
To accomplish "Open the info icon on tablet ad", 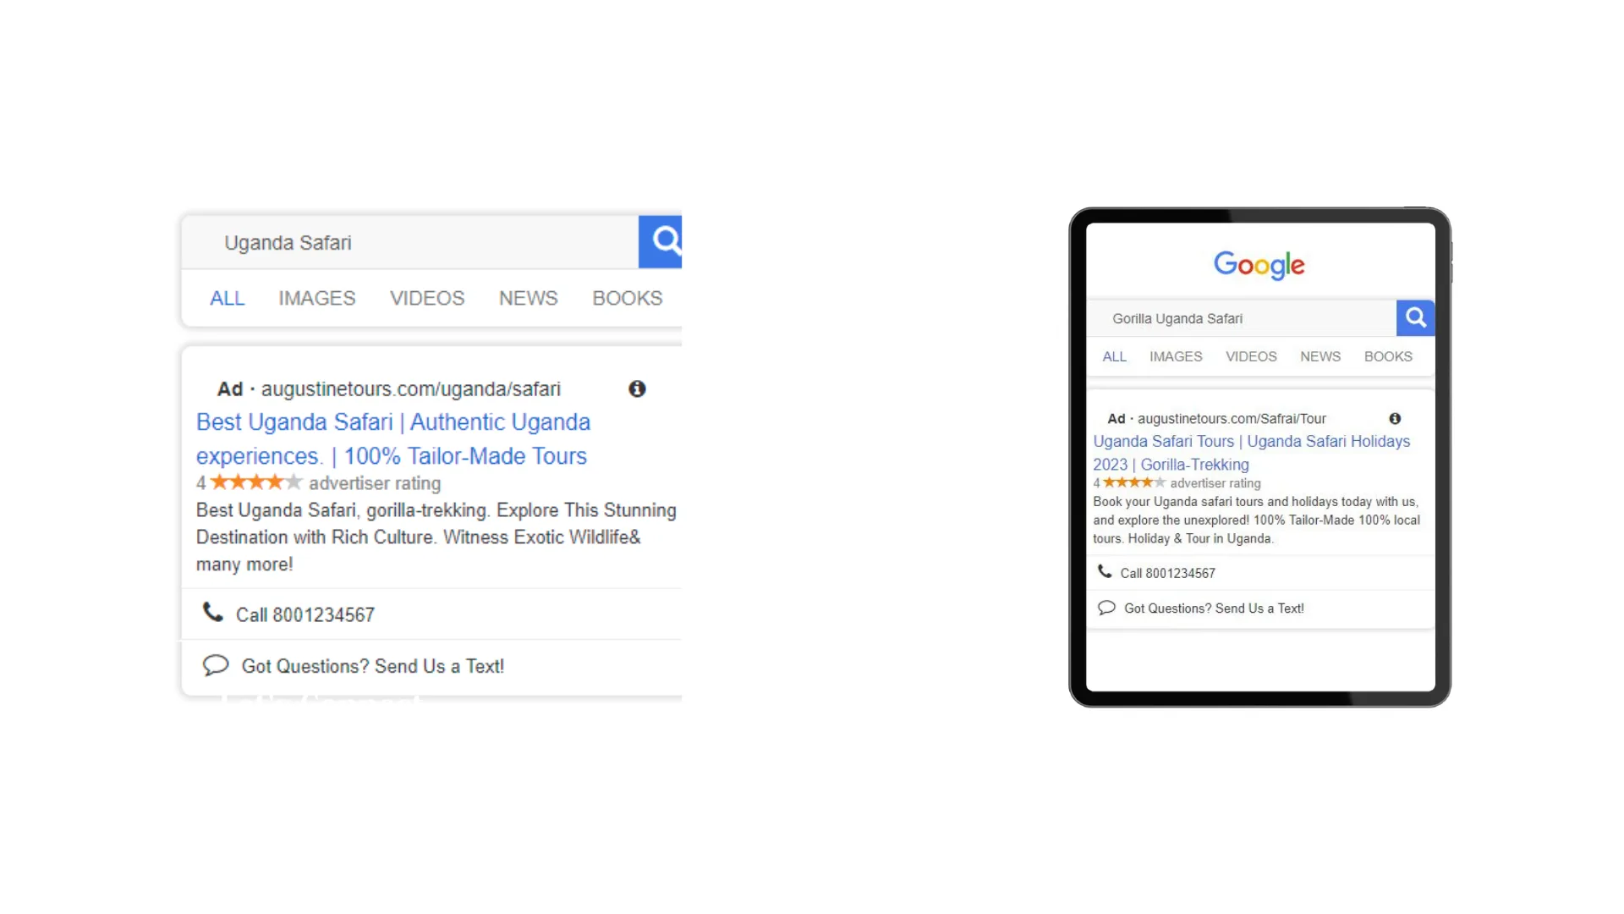I will (1395, 418).
